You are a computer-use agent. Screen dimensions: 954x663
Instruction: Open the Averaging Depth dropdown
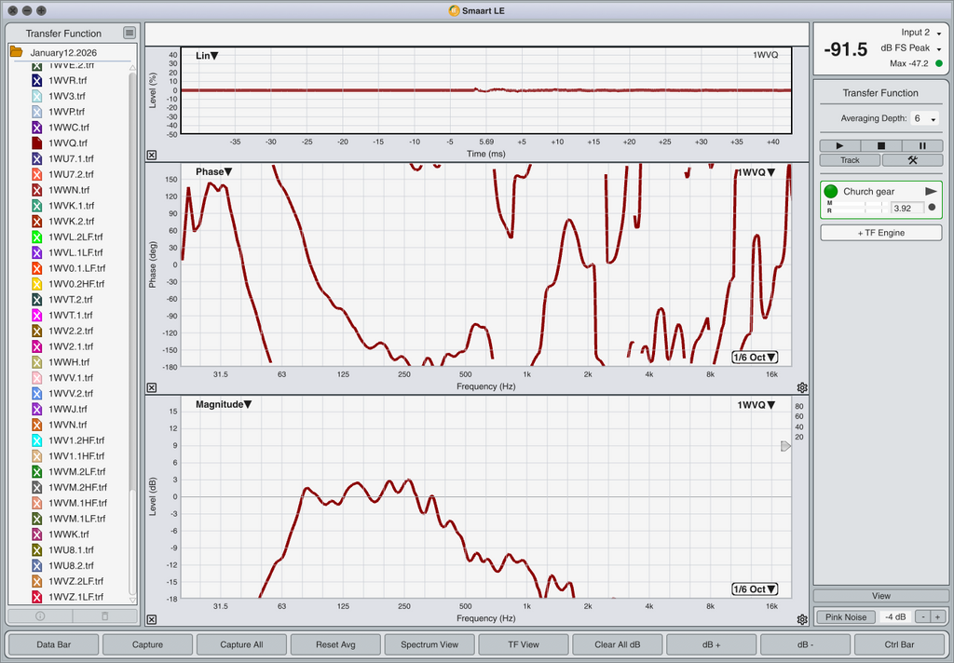coord(923,119)
